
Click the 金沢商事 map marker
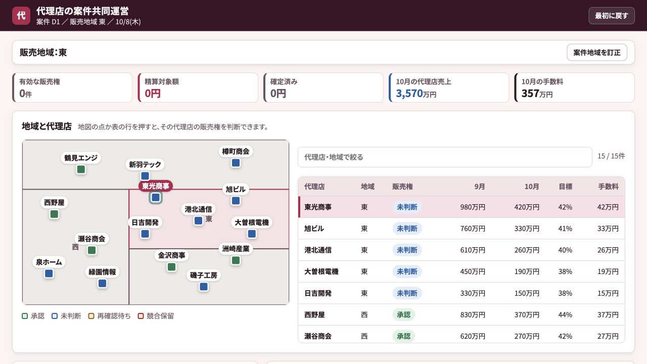point(172,267)
